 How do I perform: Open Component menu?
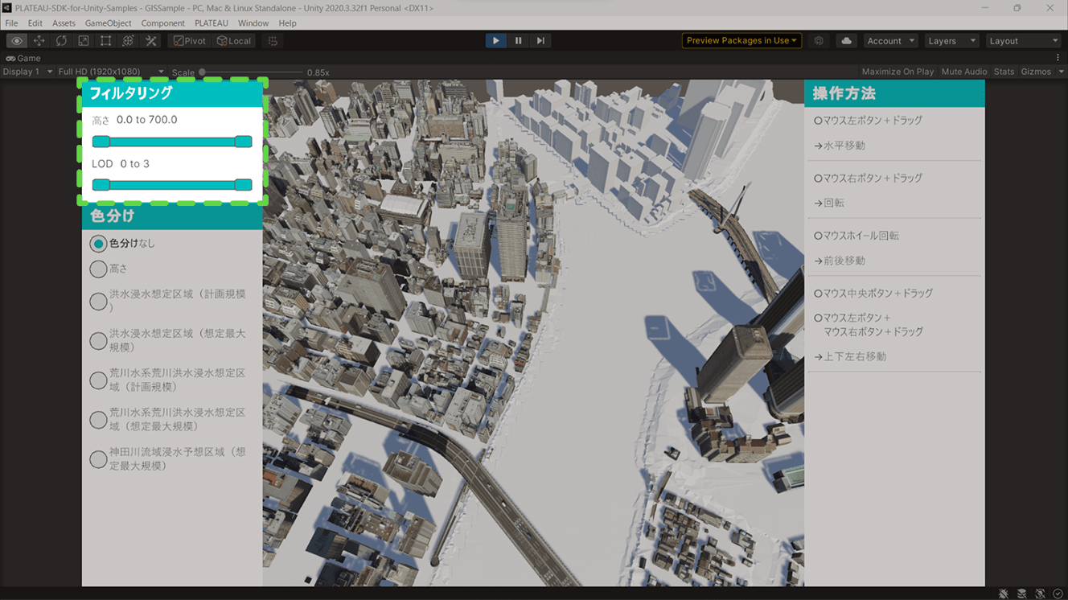[162, 23]
